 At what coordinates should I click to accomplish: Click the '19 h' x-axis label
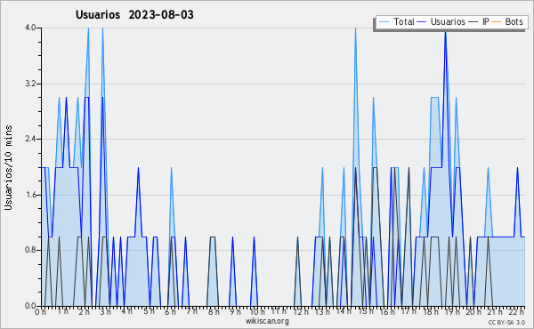pos(452,311)
